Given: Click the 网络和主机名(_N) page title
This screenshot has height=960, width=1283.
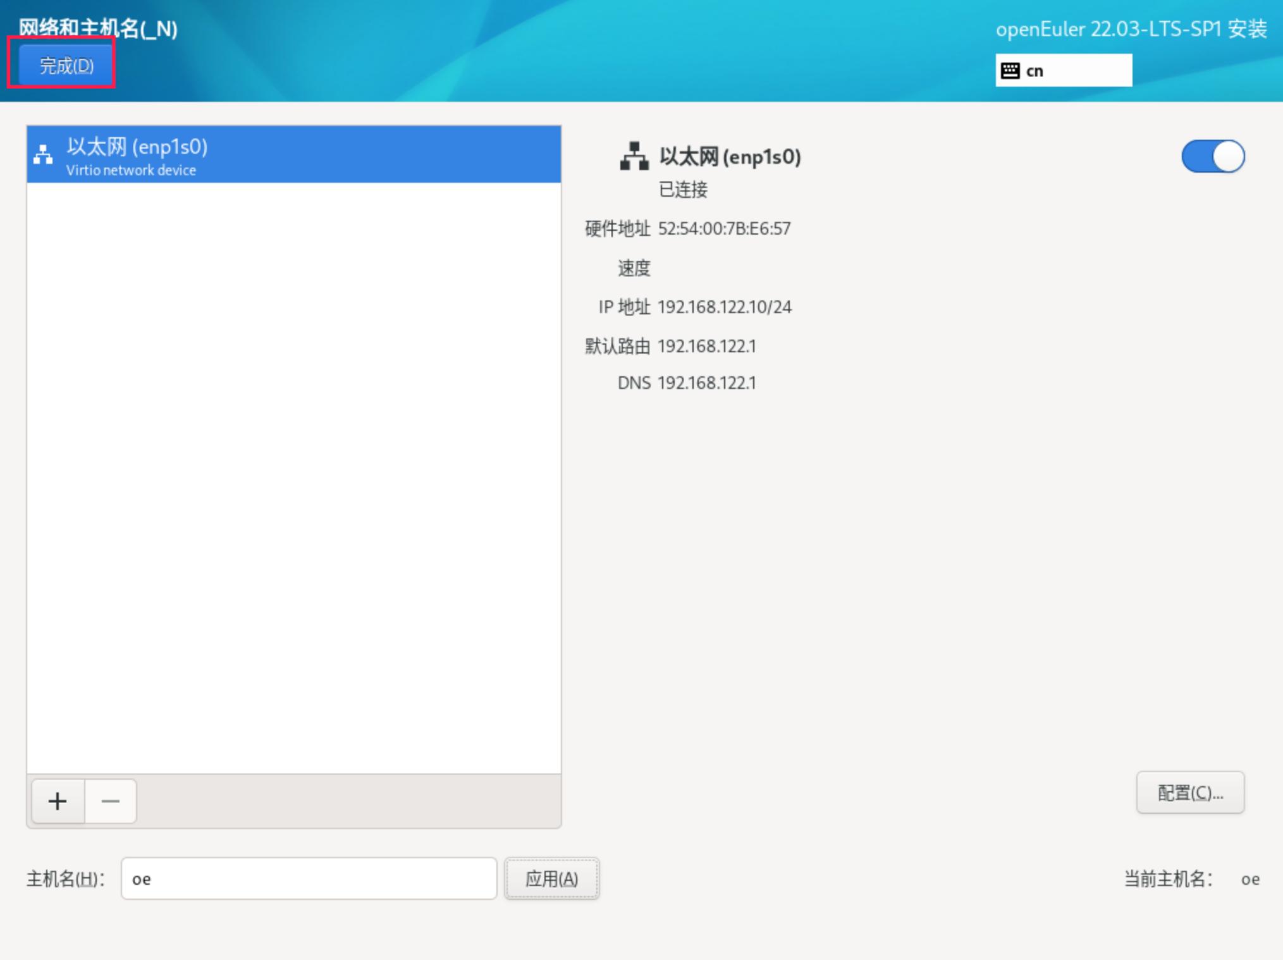Looking at the screenshot, I should coord(98,28).
